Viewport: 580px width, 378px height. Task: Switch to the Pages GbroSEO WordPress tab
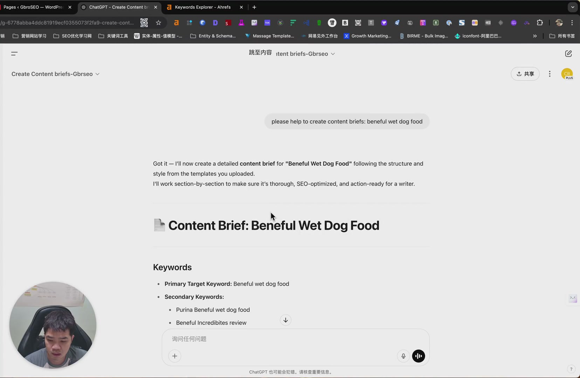(x=33, y=7)
